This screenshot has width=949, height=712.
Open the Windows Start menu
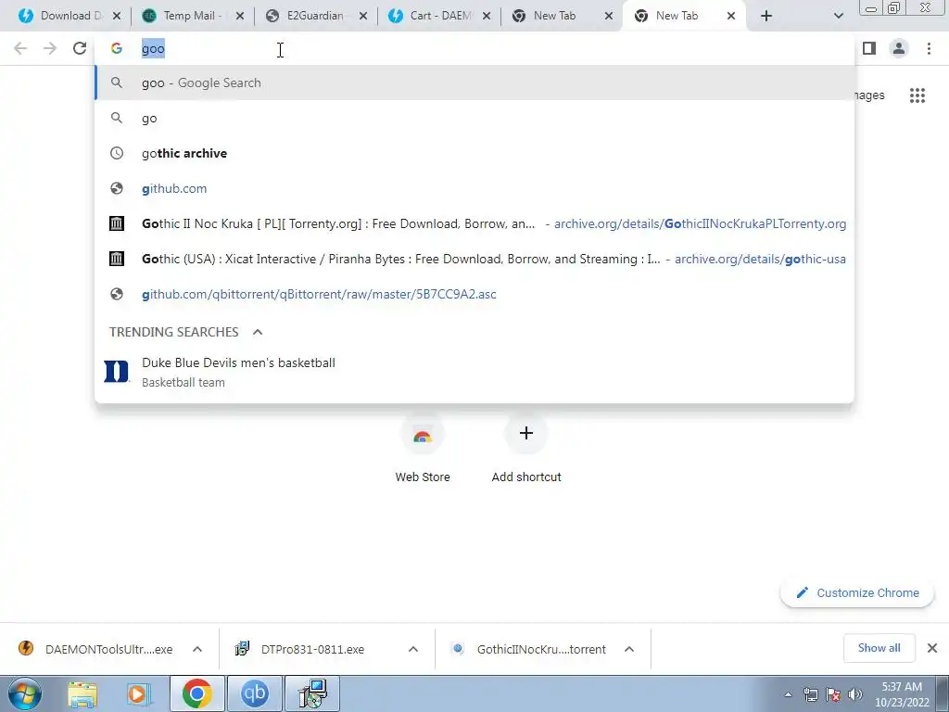(x=25, y=693)
